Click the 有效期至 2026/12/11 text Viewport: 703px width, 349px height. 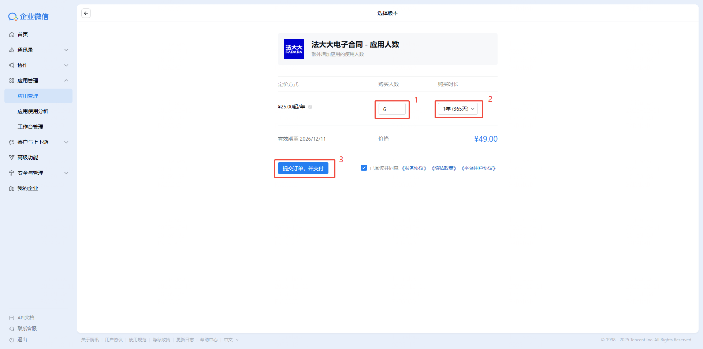tap(302, 139)
